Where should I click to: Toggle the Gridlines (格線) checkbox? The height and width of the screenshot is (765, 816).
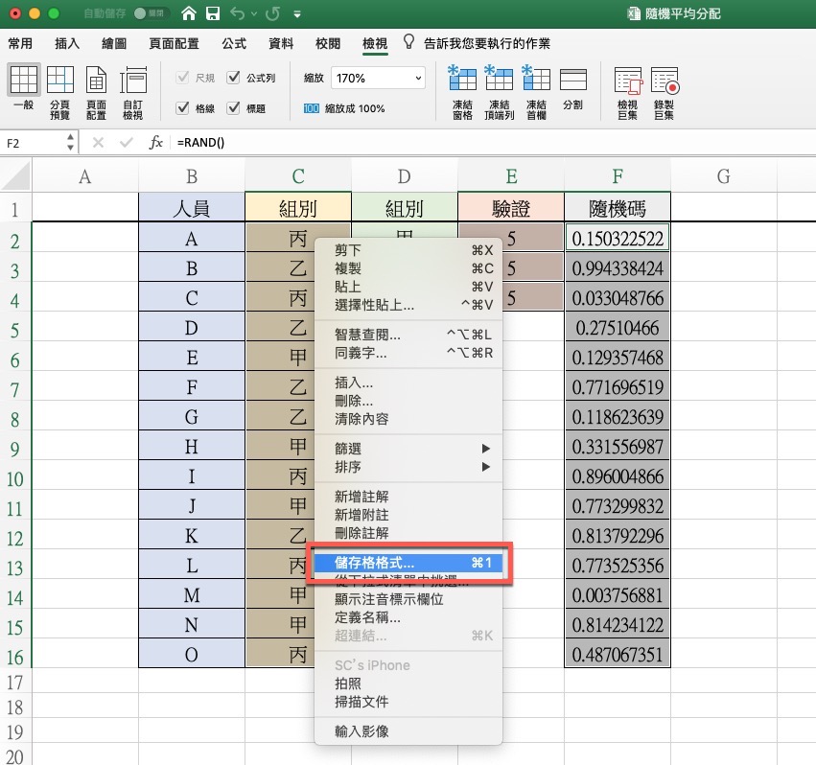183,109
